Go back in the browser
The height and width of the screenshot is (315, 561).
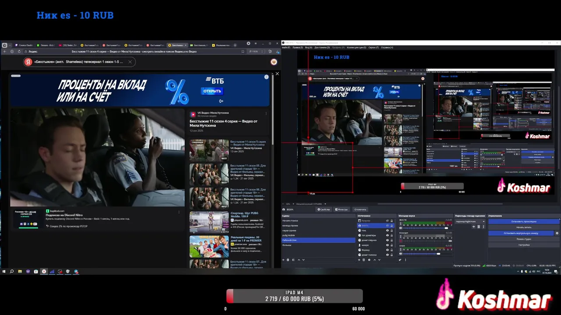click(6, 51)
